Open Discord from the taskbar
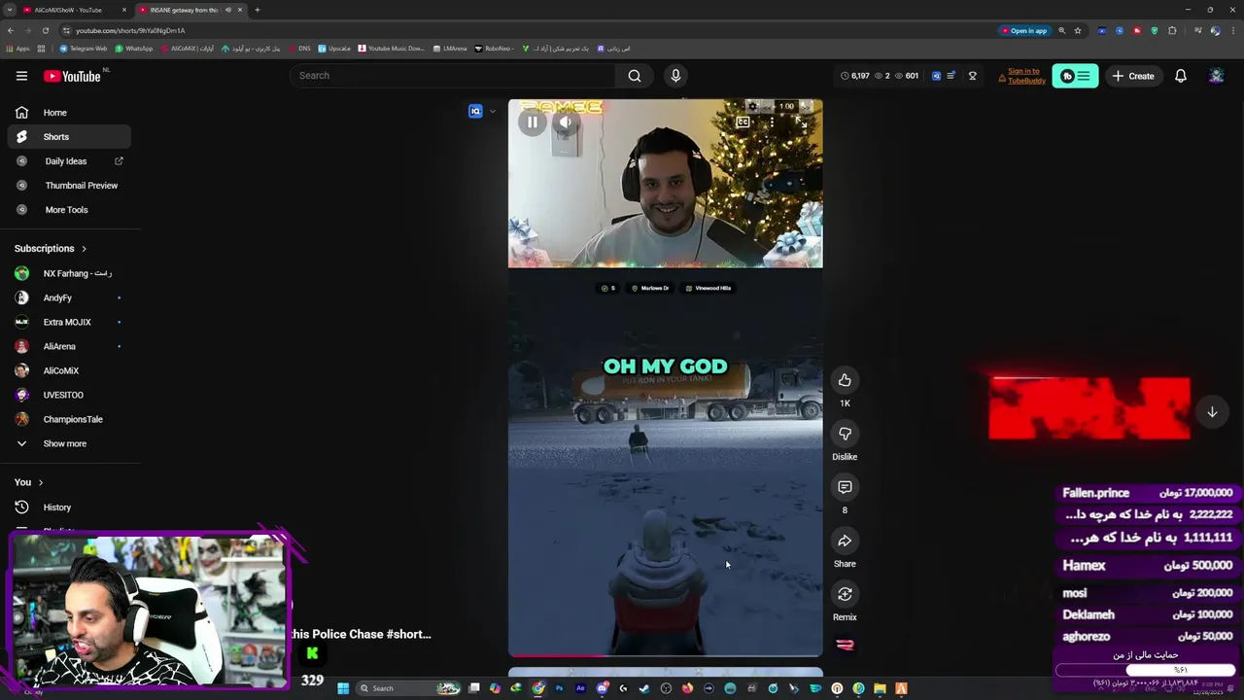 coord(602,688)
